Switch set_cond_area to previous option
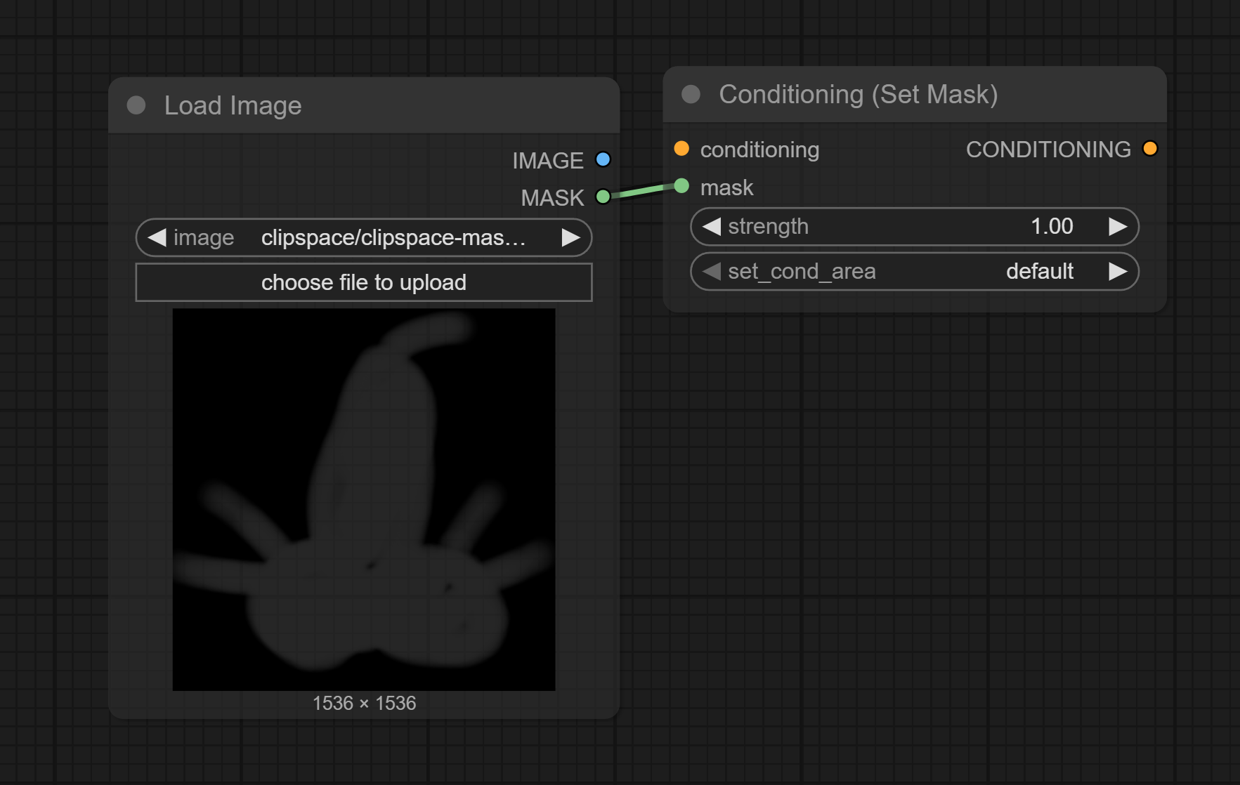Image resolution: width=1240 pixels, height=785 pixels. tap(712, 271)
